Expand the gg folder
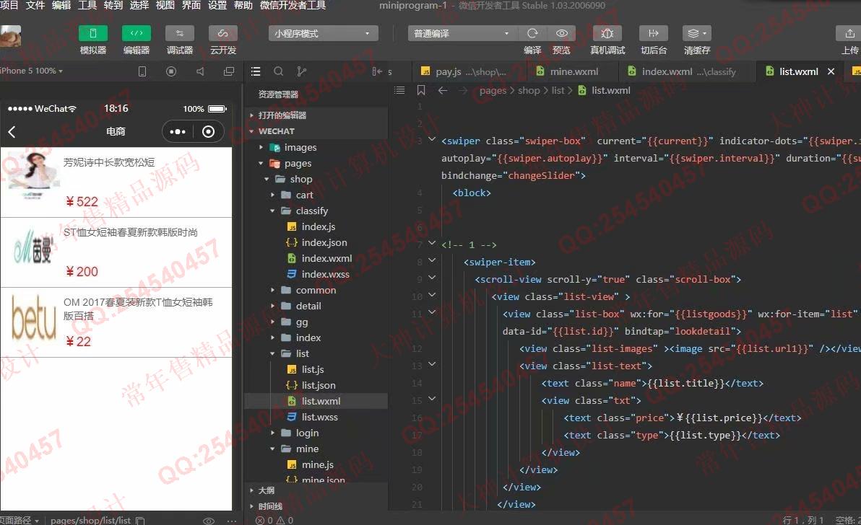The width and height of the screenshot is (861, 525). (x=316, y=322)
